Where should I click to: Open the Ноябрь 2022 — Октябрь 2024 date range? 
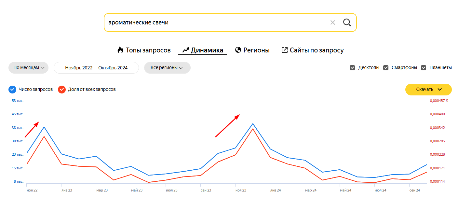point(96,68)
